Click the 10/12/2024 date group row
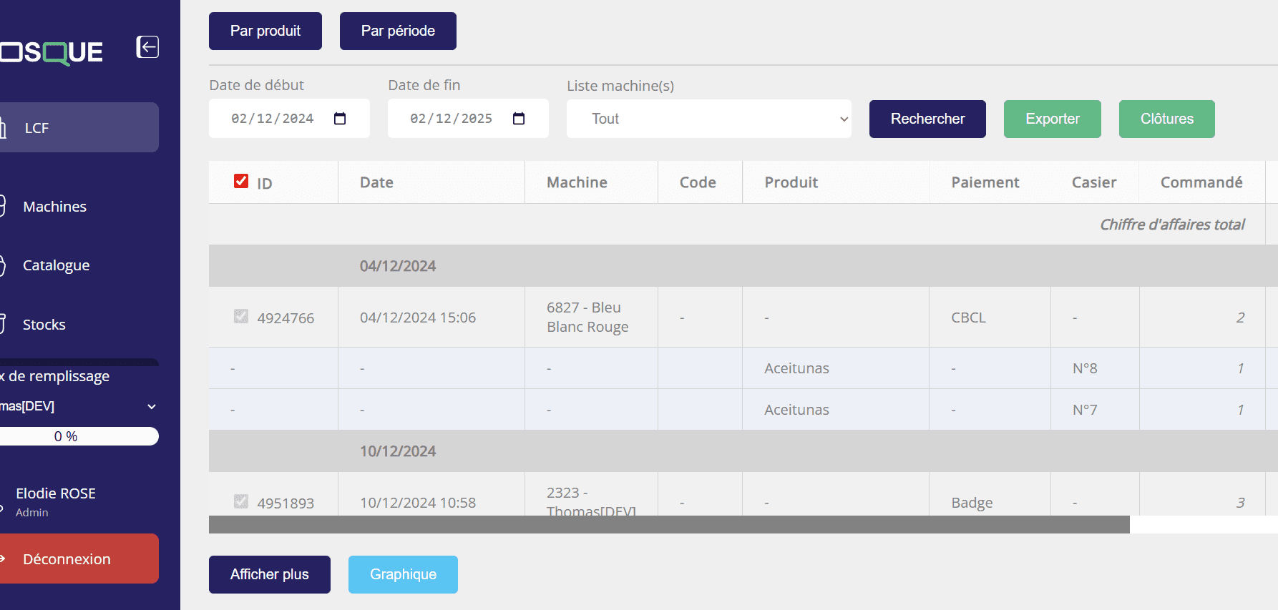 pyautogui.click(x=743, y=451)
